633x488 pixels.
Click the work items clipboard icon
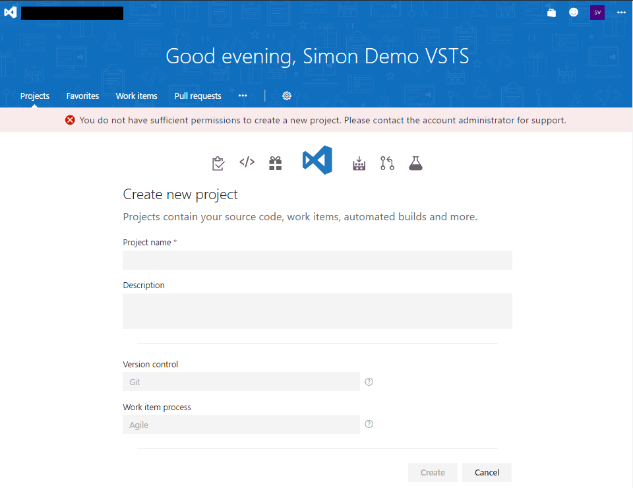(218, 164)
